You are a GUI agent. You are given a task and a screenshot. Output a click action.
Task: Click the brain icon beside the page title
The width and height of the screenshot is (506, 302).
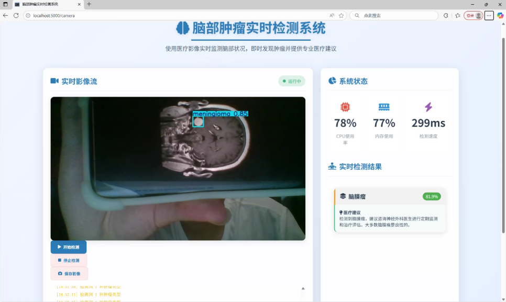tap(183, 28)
